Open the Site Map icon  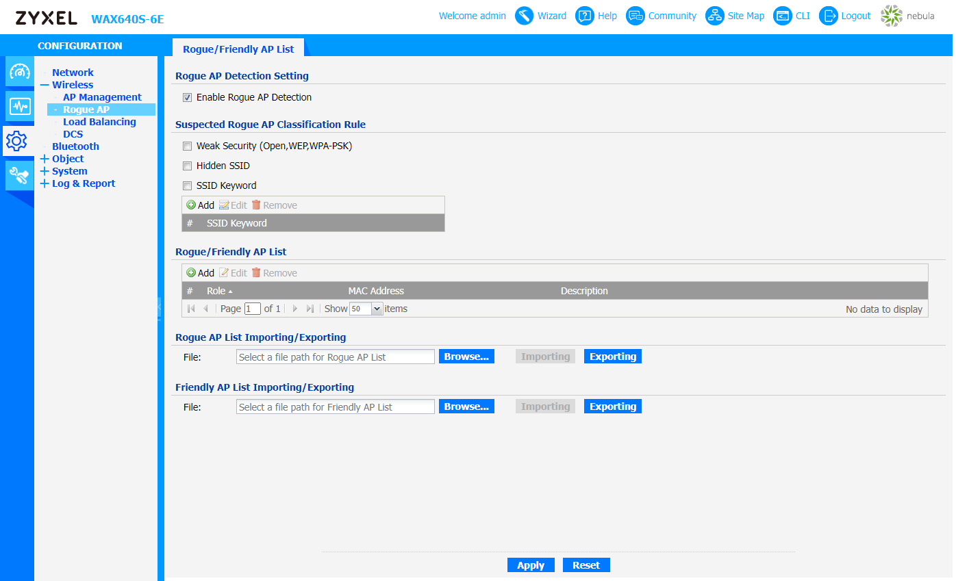(x=715, y=16)
